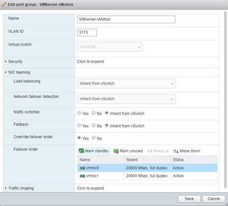Viewport: 228px width, 206px height.
Task: Click the Status column header
Action: point(194,160)
